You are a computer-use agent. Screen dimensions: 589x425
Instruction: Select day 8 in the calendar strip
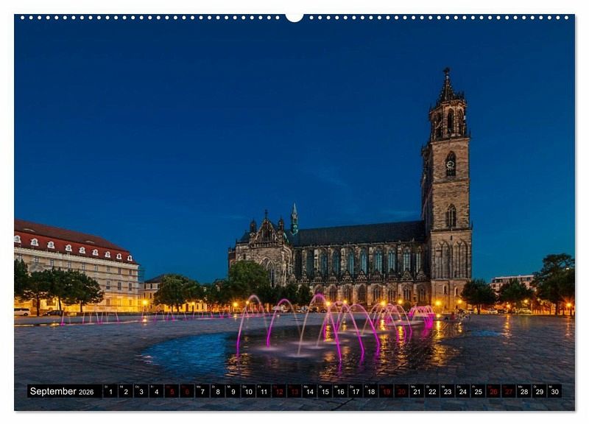point(218,391)
